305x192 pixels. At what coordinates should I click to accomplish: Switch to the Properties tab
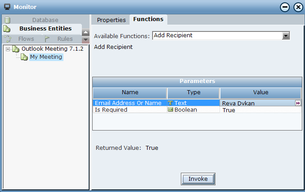coord(111,20)
